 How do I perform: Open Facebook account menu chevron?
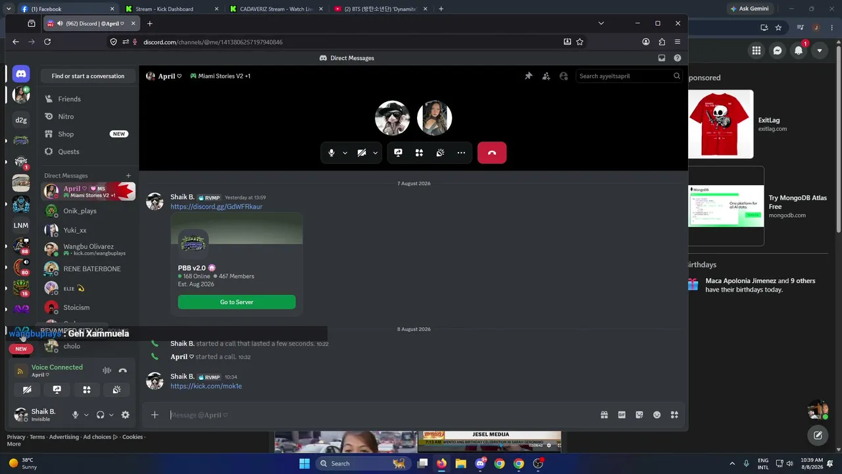pyautogui.click(x=820, y=51)
